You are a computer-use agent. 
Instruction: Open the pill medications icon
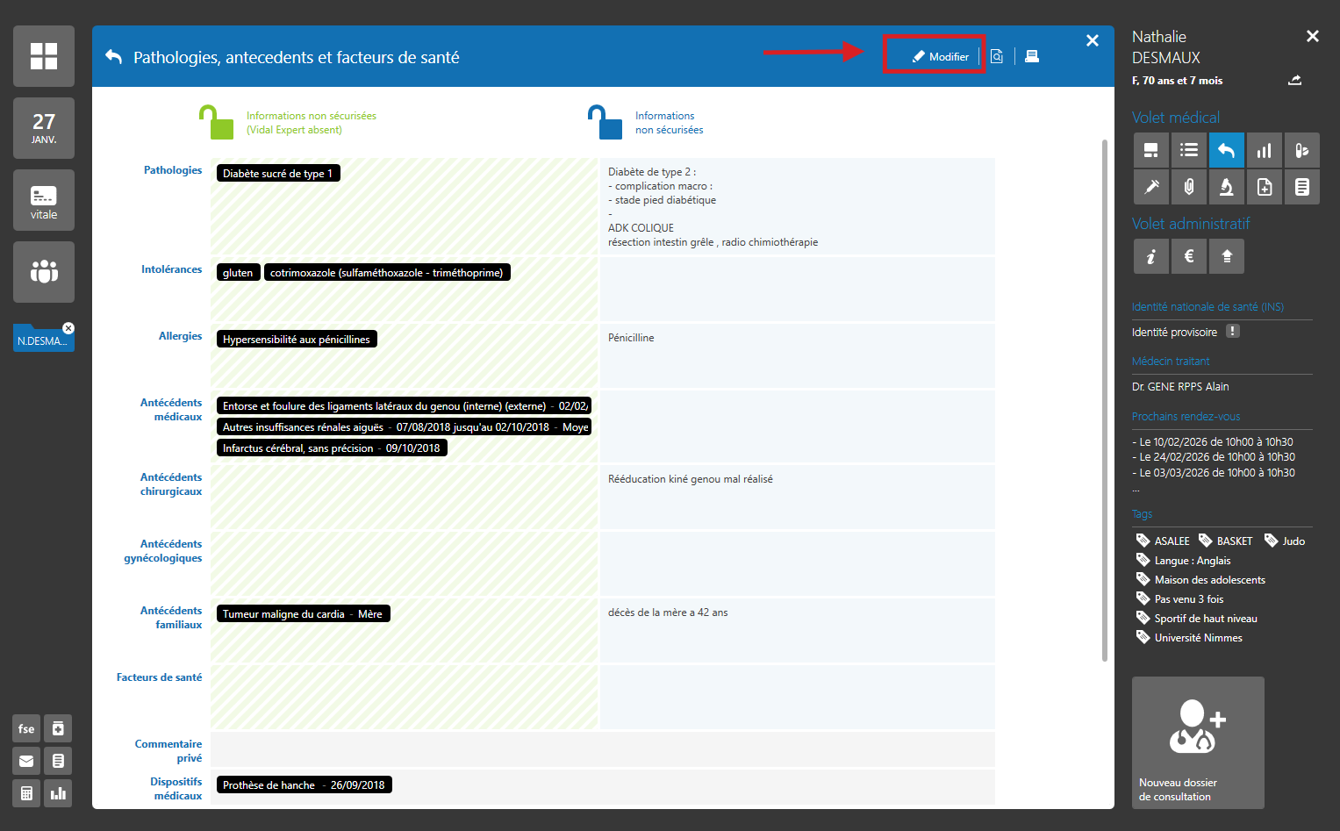tap(1301, 150)
